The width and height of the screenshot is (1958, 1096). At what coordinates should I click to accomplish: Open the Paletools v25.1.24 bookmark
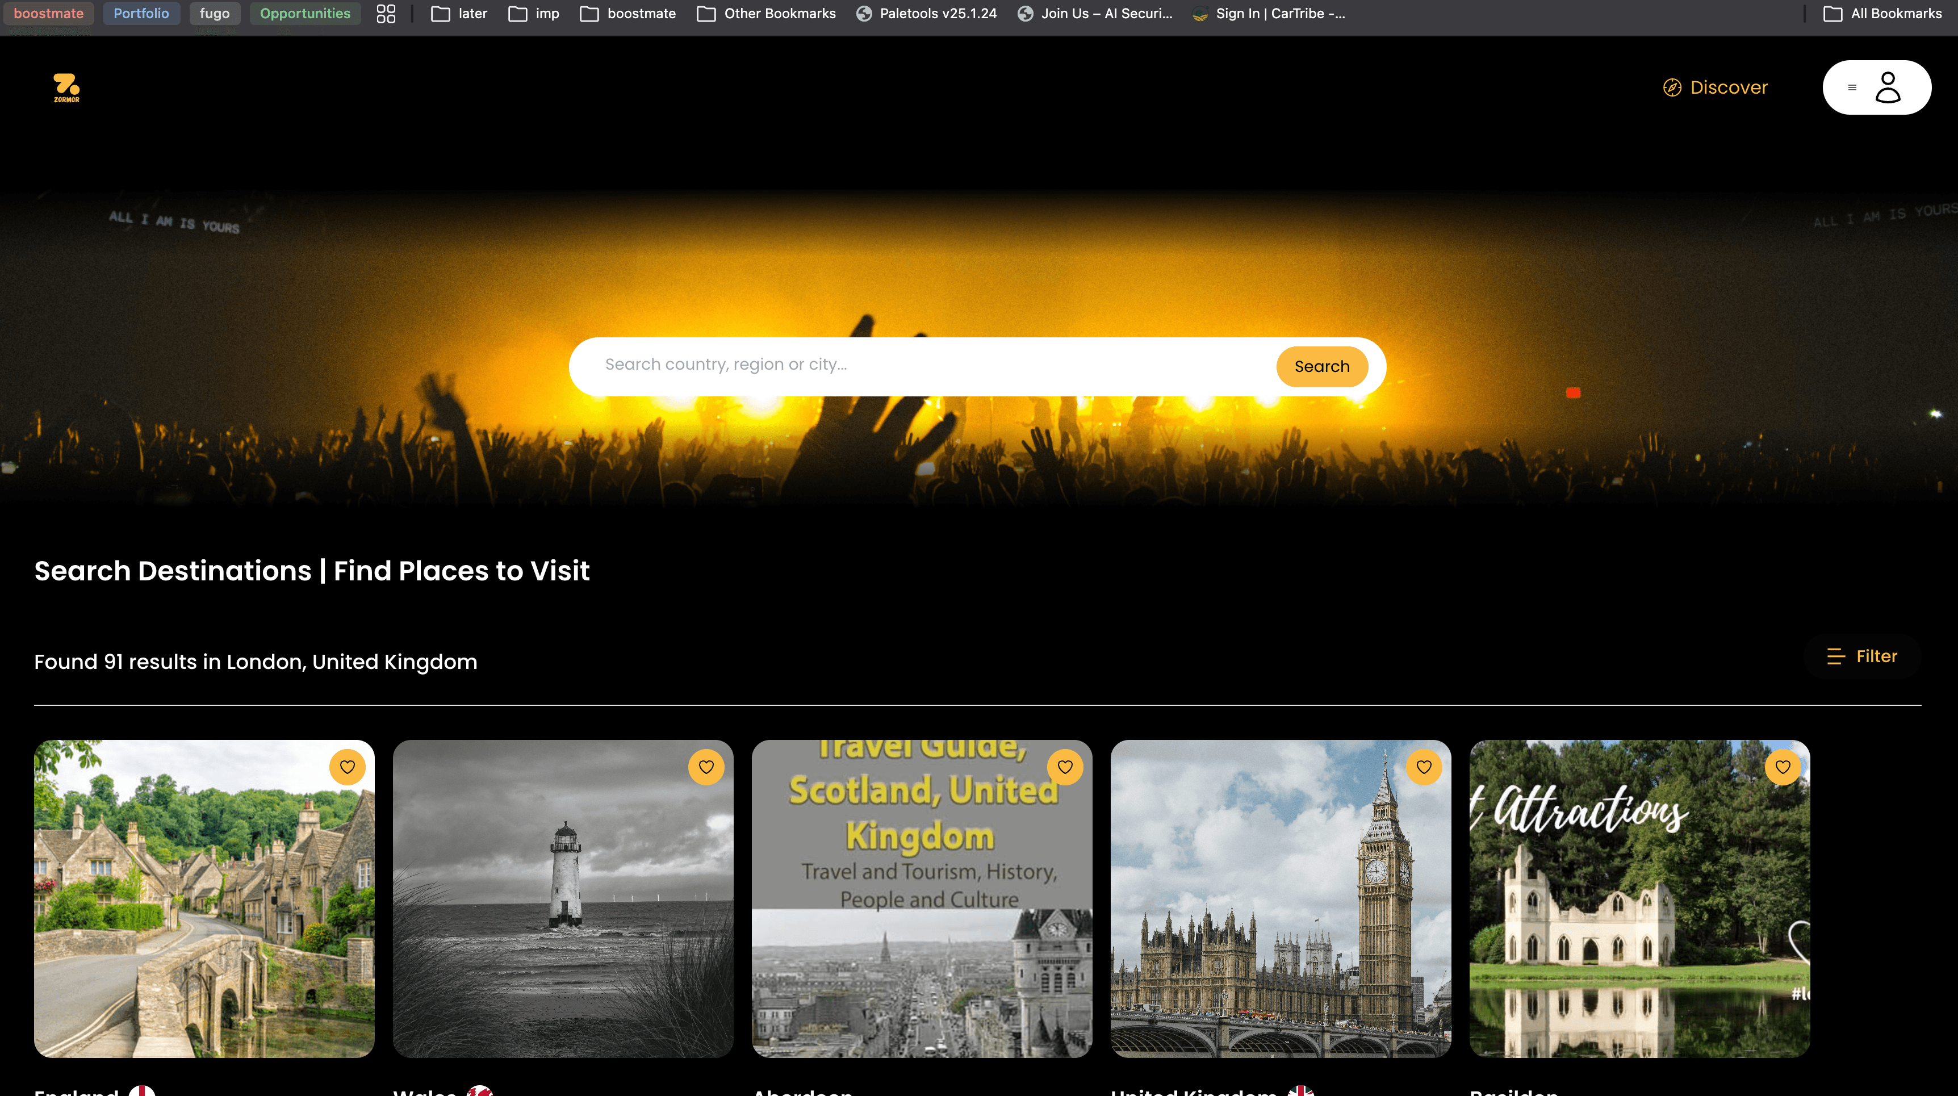(x=927, y=14)
